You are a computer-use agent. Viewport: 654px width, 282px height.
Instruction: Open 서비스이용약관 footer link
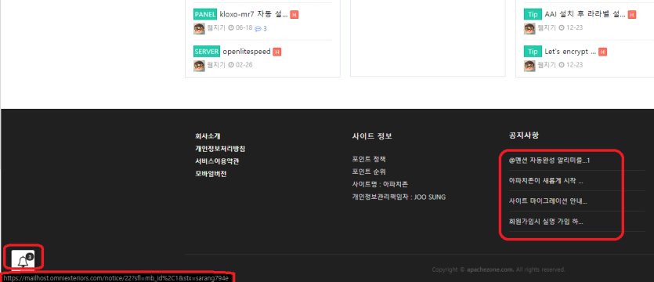217,161
